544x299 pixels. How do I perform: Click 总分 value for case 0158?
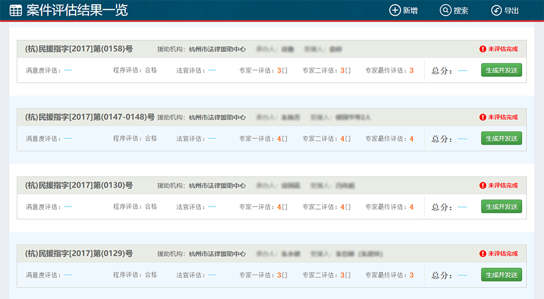tap(462, 71)
